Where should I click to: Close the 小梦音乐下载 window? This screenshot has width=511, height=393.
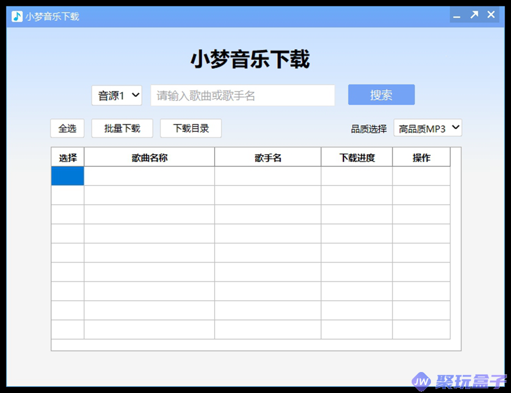point(491,15)
